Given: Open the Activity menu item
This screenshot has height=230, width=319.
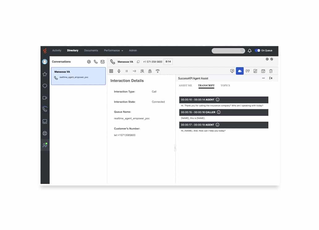Looking at the screenshot, I should (x=57, y=51).
